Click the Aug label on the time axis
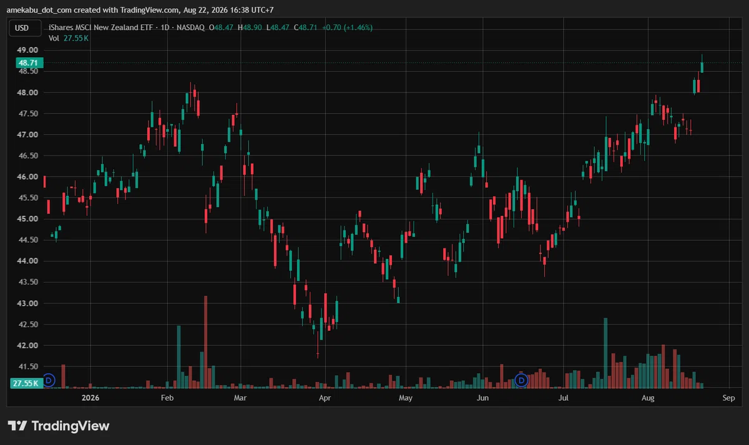The height and width of the screenshot is (445, 749). 649,398
